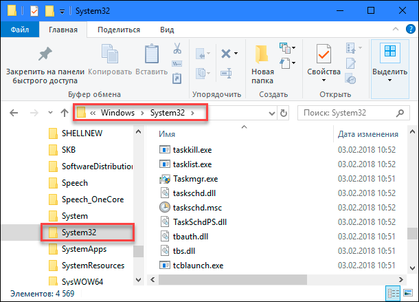Open the New item dropdown arrow
419x302 pixels.
(x=294, y=48)
